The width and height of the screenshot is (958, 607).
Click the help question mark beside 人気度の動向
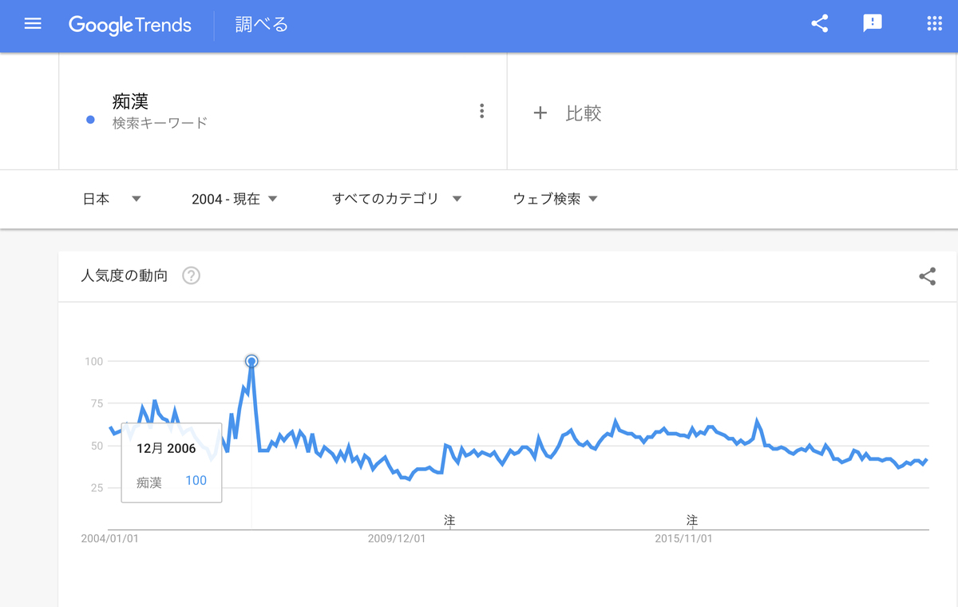[x=190, y=276]
